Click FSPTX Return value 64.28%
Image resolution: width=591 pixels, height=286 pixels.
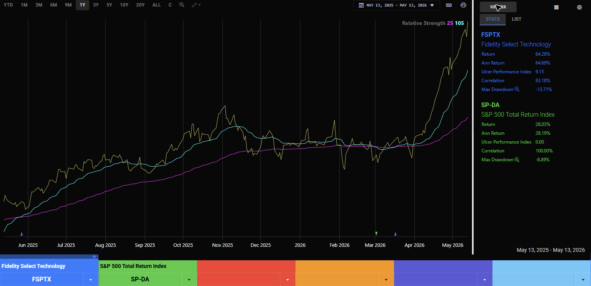click(543, 54)
